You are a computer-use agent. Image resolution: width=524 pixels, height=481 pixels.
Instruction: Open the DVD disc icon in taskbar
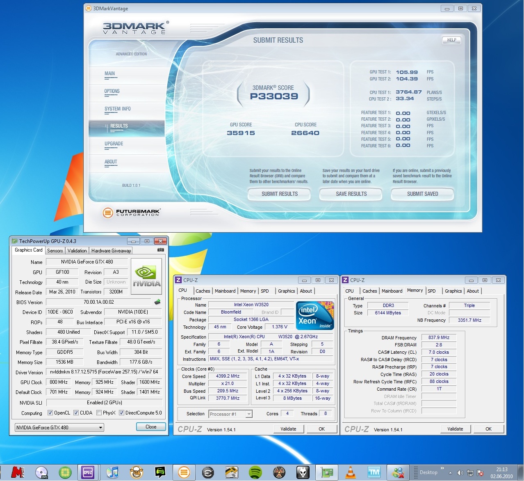tap(41, 472)
